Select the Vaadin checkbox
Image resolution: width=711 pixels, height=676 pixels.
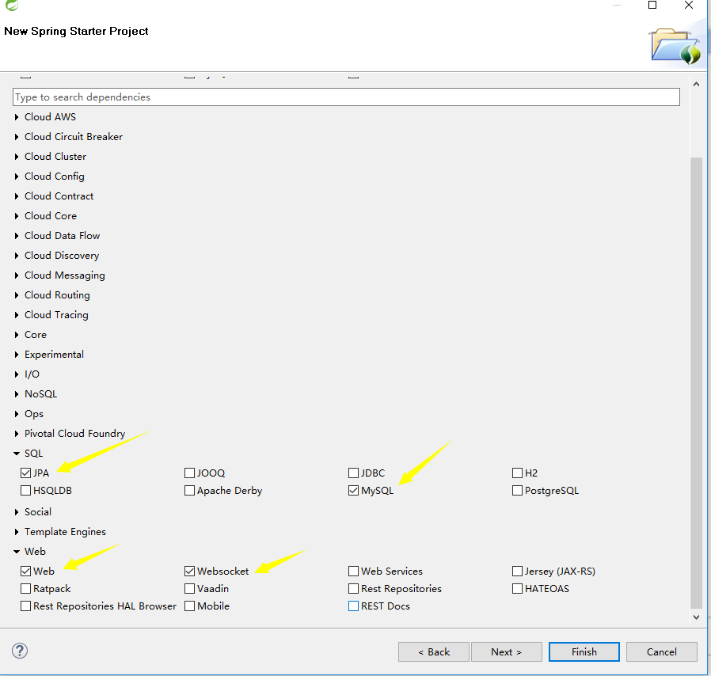[189, 588]
